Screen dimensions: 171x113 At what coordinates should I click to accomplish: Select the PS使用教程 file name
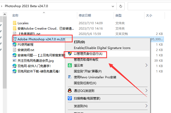click(25, 45)
